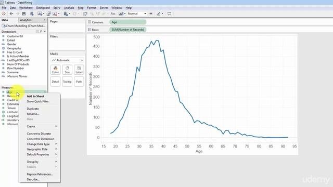Viewport: 333px width, 187px height.
Task: Open the Worksheet menu
Action: coord(25,8)
